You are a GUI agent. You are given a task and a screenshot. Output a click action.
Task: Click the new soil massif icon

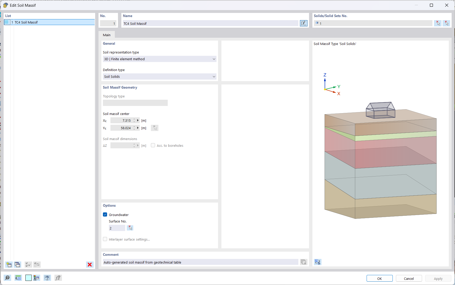pos(9,264)
